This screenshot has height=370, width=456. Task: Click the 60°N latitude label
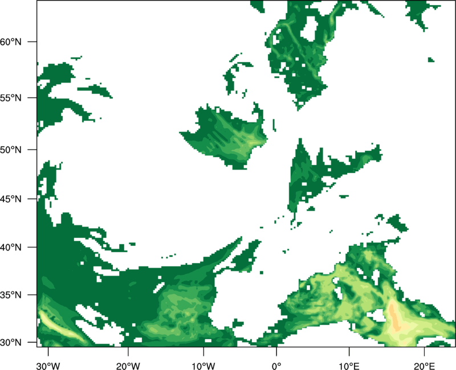tap(11, 42)
